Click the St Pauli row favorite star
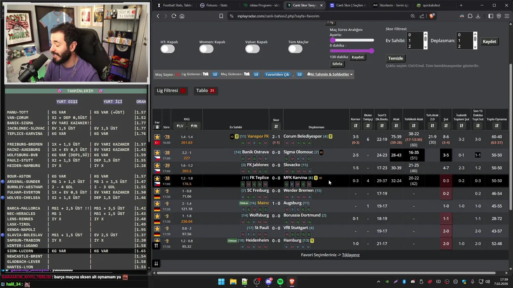This screenshot has width=513, height=288. 157,228
